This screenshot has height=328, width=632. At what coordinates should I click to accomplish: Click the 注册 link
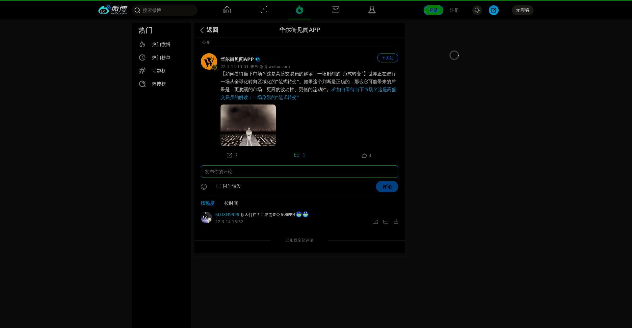pyautogui.click(x=454, y=10)
